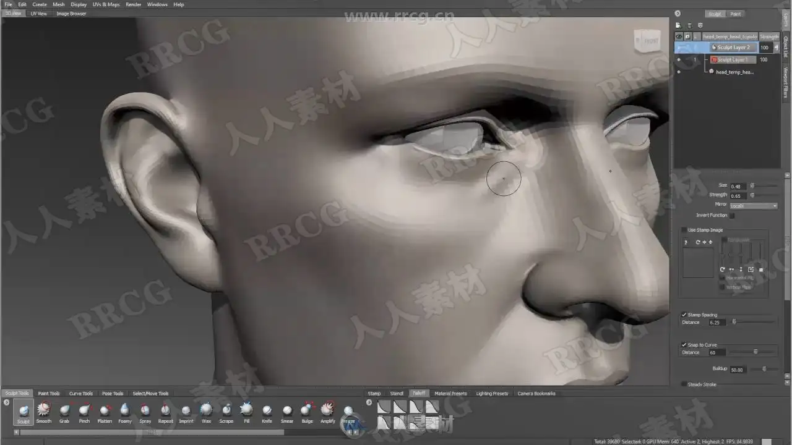Select the Fill tool
This screenshot has width=792, height=445.
coord(246,412)
